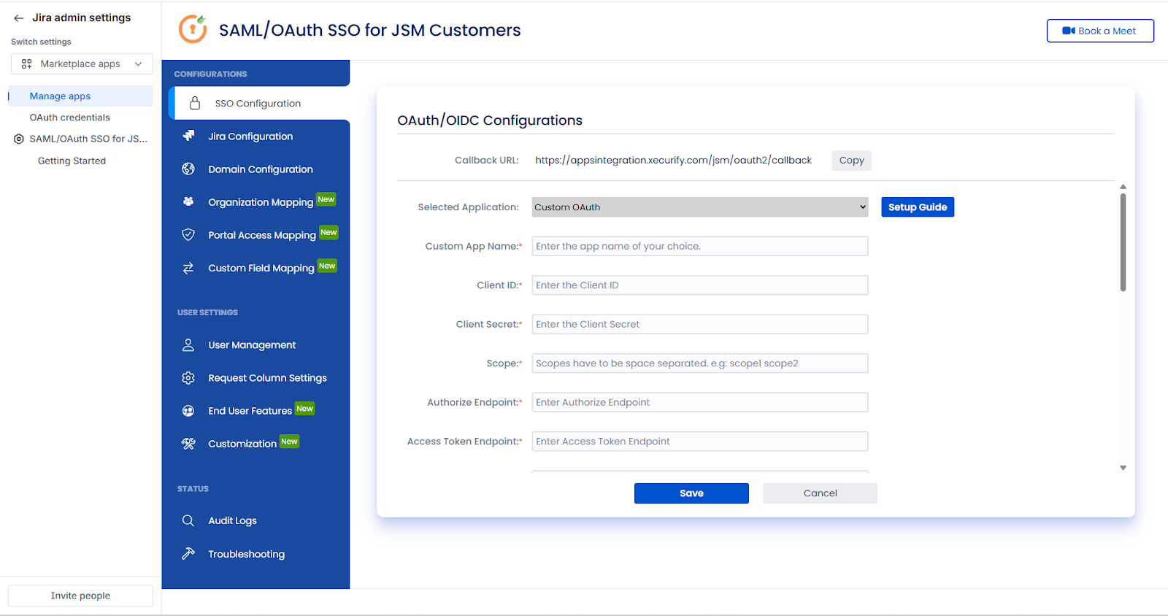
Task: Click the settings icon beside SAML/OAuth SSO for JS...
Action: (19, 139)
